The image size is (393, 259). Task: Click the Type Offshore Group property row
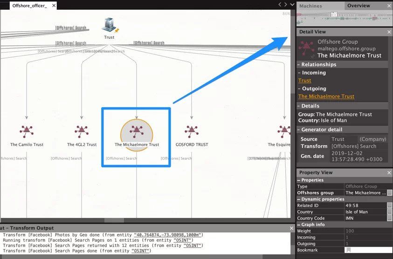[x=345, y=186]
